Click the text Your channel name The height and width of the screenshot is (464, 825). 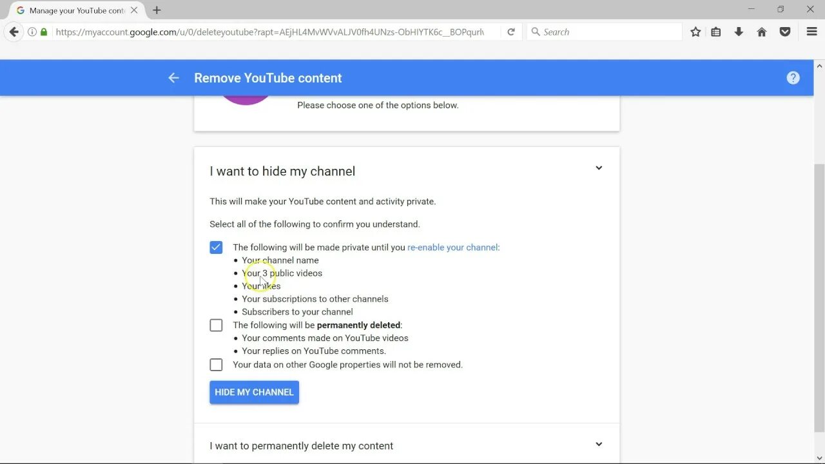tap(280, 260)
